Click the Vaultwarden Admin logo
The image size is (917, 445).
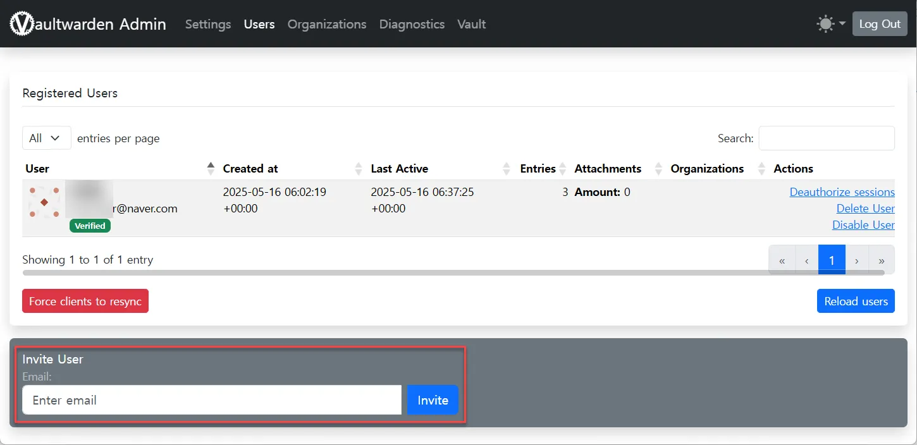[88, 24]
